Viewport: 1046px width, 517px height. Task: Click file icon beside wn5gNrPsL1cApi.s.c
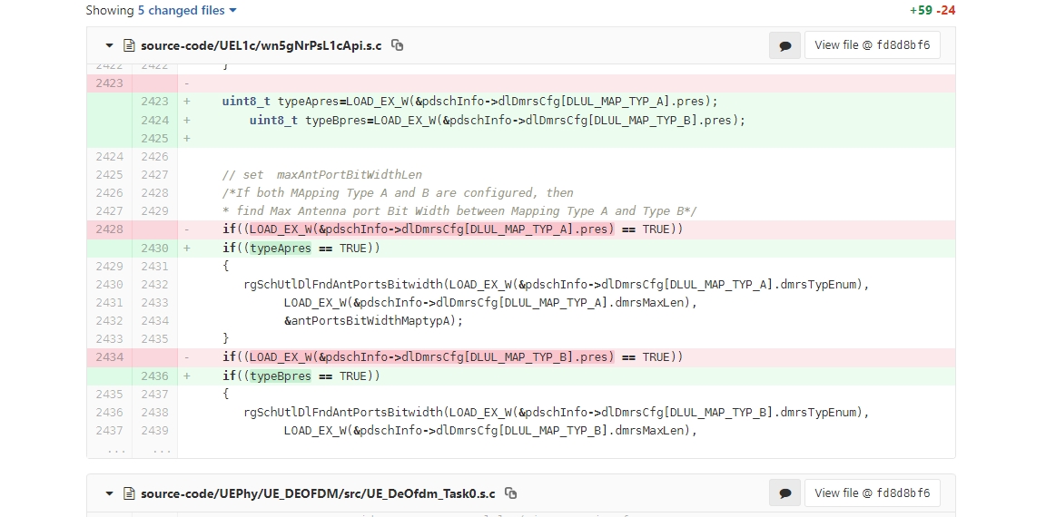pos(130,46)
